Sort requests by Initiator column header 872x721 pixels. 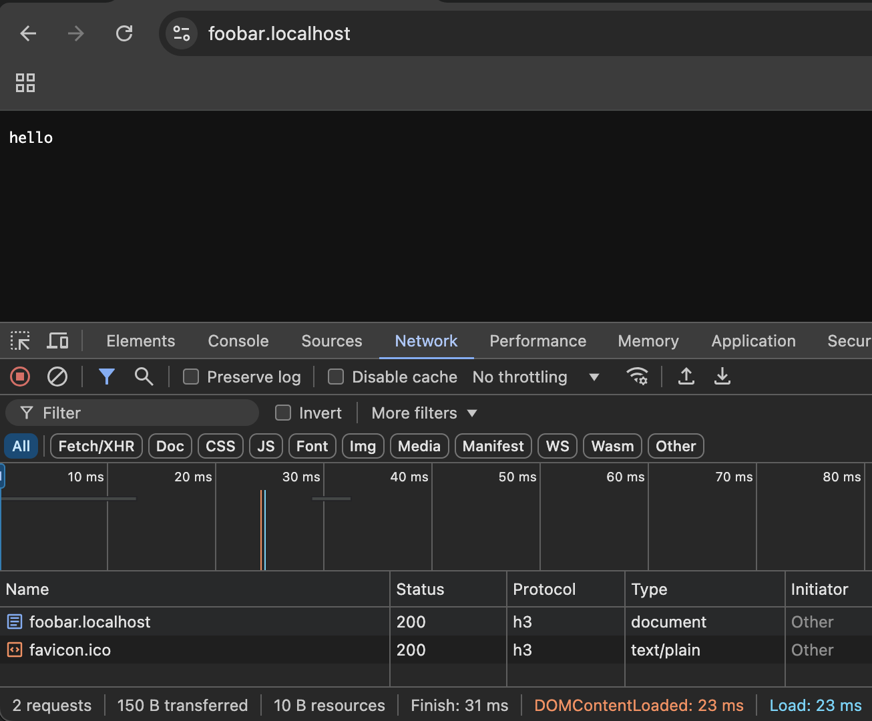pyautogui.click(x=829, y=589)
